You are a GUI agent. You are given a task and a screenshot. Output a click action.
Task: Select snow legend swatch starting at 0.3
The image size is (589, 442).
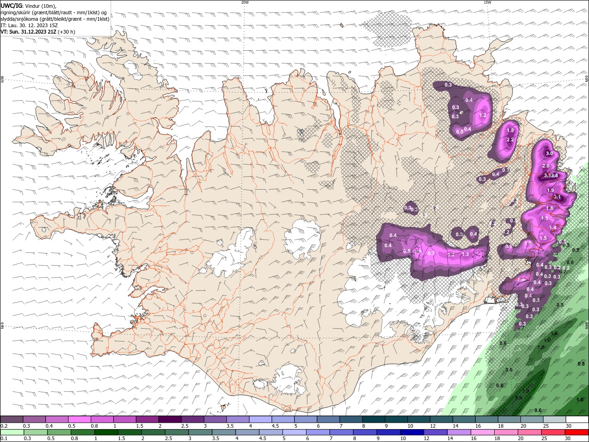(35, 419)
